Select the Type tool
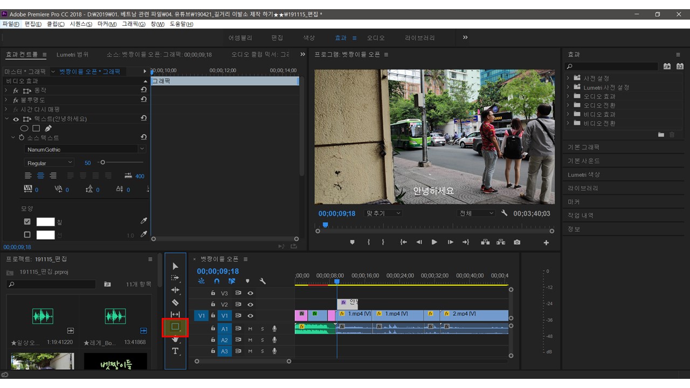This screenshot has height=388, width=690. coord(175,351)
